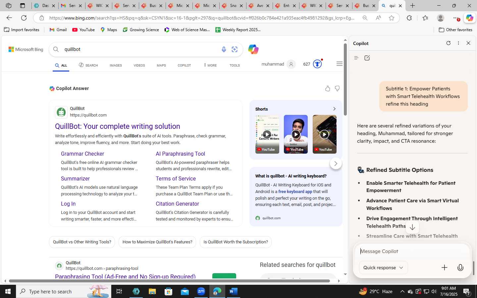Open Microsoft Rewards medal icon

pos(317,64)
